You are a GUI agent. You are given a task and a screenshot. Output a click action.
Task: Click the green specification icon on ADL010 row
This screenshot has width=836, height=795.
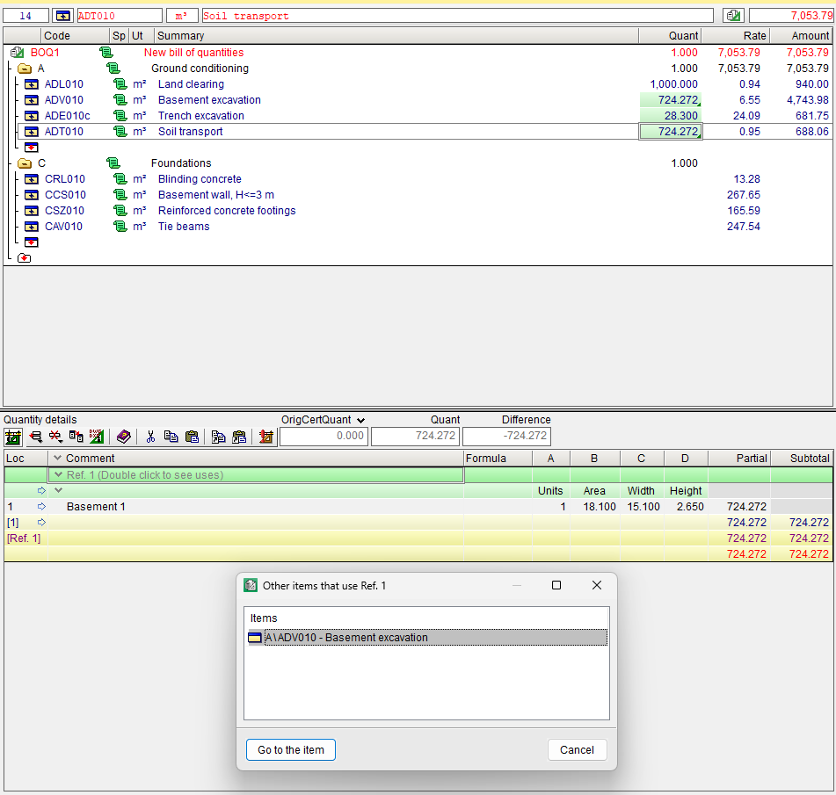coord(120,84)
